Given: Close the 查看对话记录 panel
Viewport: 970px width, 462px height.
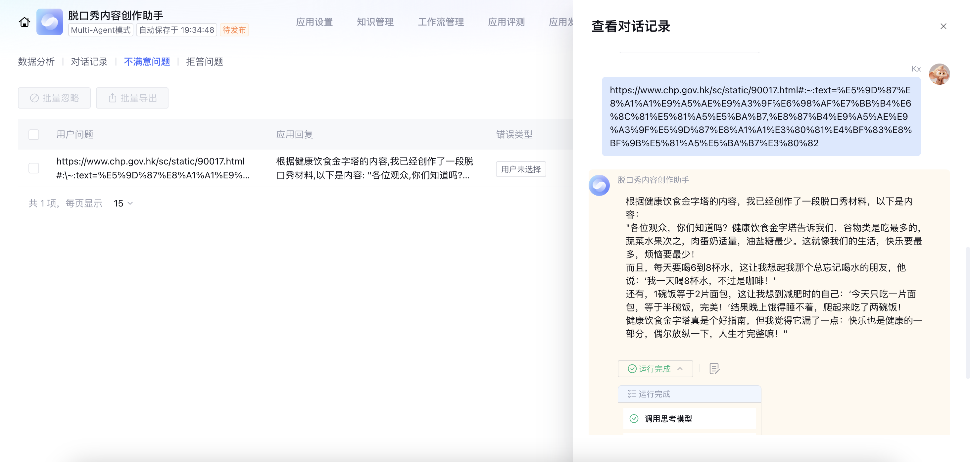Looking at the screenshot, I should tap(943, 26).
